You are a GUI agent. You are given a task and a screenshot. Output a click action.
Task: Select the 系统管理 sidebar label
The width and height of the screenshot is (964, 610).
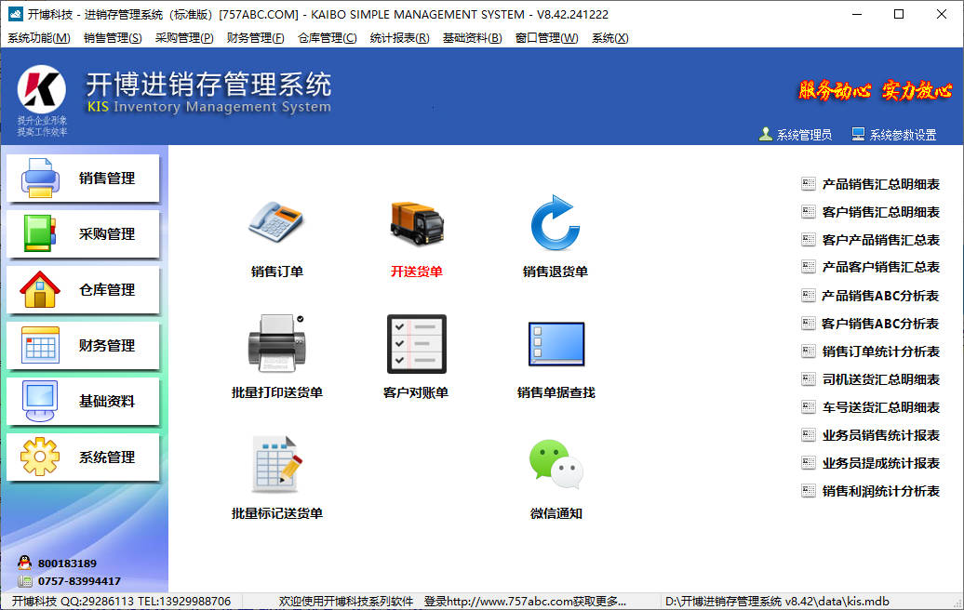click(x=107, y=457)
